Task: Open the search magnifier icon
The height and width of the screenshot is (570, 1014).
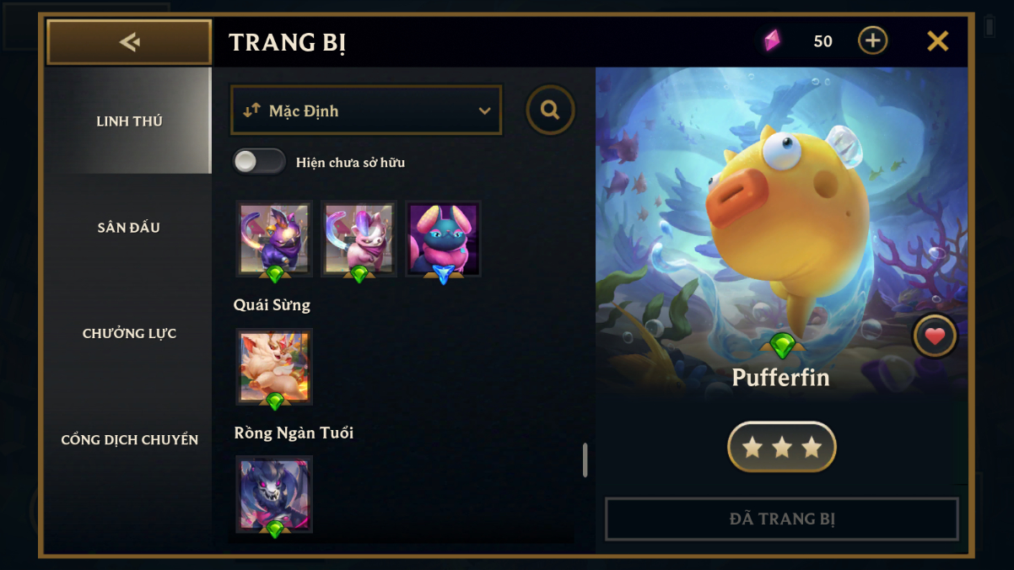Action: coord(550,110)
